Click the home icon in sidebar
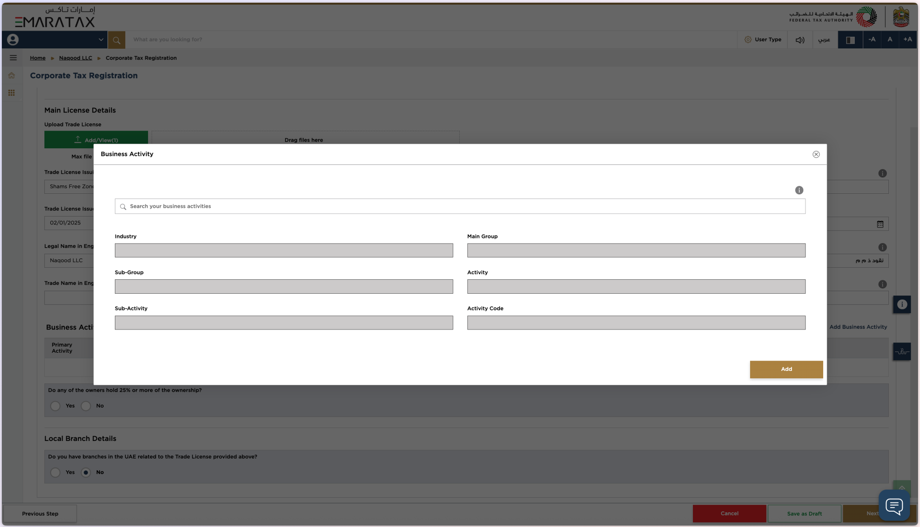Image resolution: width=920 pixels, height=527 pixels. (x=12, y=75)
